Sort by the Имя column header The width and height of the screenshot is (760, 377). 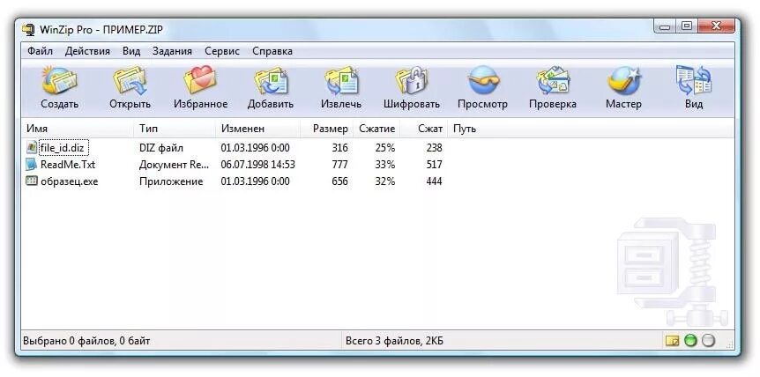pos(78,129)
